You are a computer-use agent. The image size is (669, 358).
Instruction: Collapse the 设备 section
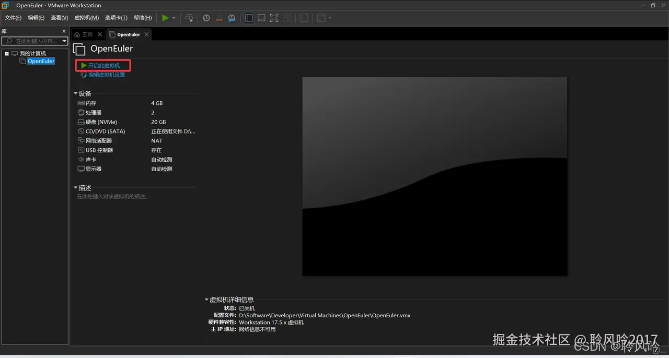click(76, 93)
